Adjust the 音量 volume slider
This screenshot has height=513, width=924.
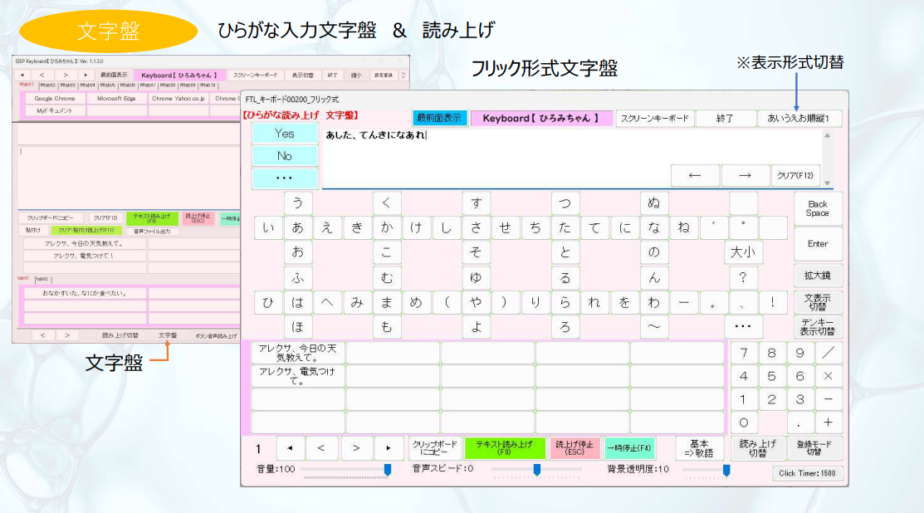346,469
